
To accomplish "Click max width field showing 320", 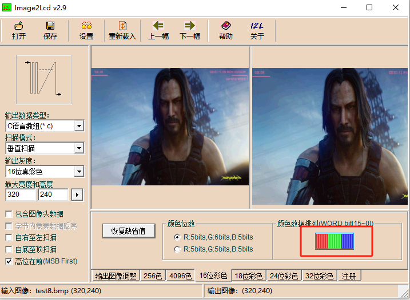I will click(x=20, y=194).
